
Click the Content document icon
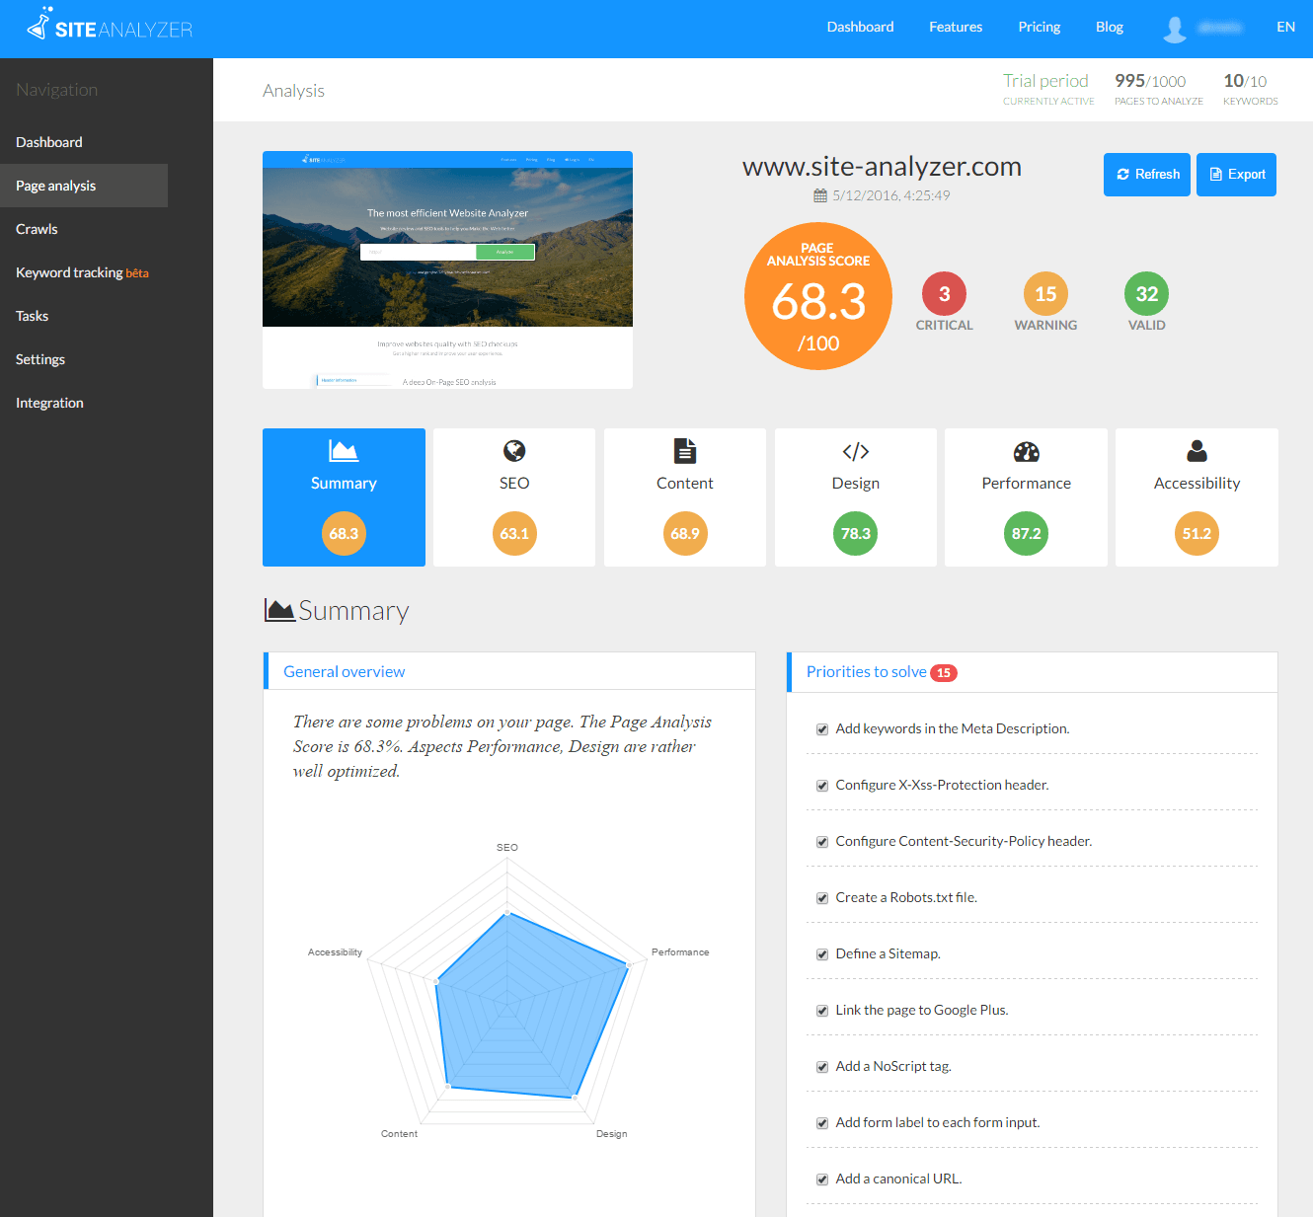click(x=685, y=451)
